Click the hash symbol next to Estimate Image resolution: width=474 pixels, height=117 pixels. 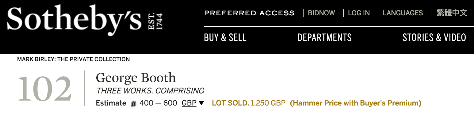(133, 104)
